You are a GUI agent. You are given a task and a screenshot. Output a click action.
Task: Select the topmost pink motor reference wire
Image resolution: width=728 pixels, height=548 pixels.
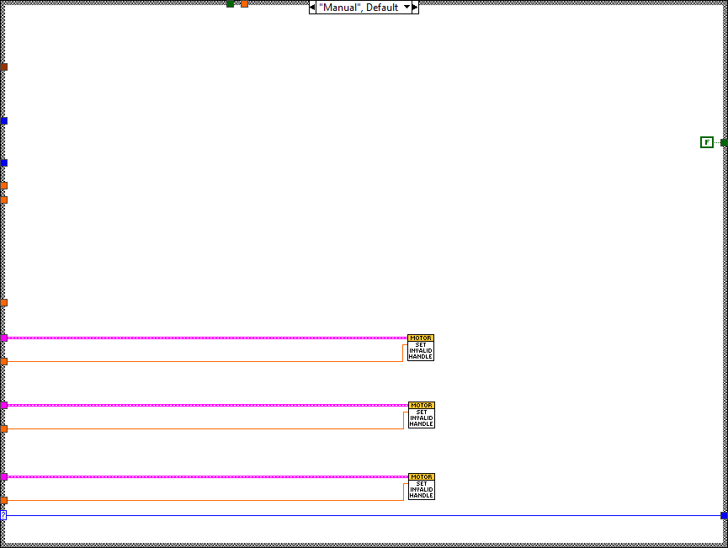point(202,338)
